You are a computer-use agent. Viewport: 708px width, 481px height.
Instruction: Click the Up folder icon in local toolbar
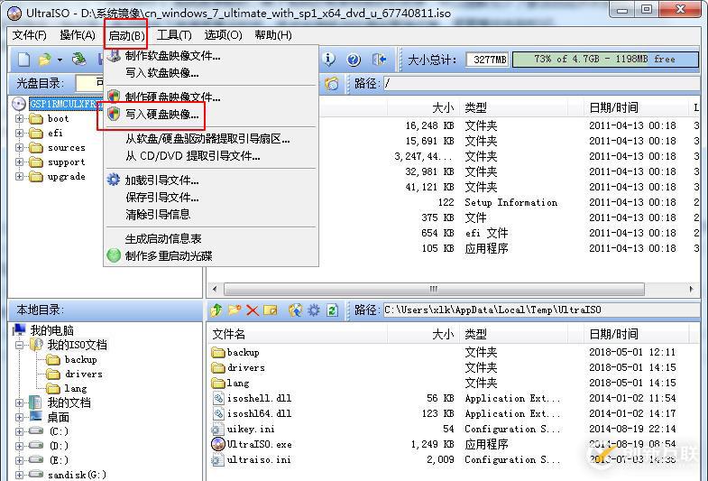[216, 310]
